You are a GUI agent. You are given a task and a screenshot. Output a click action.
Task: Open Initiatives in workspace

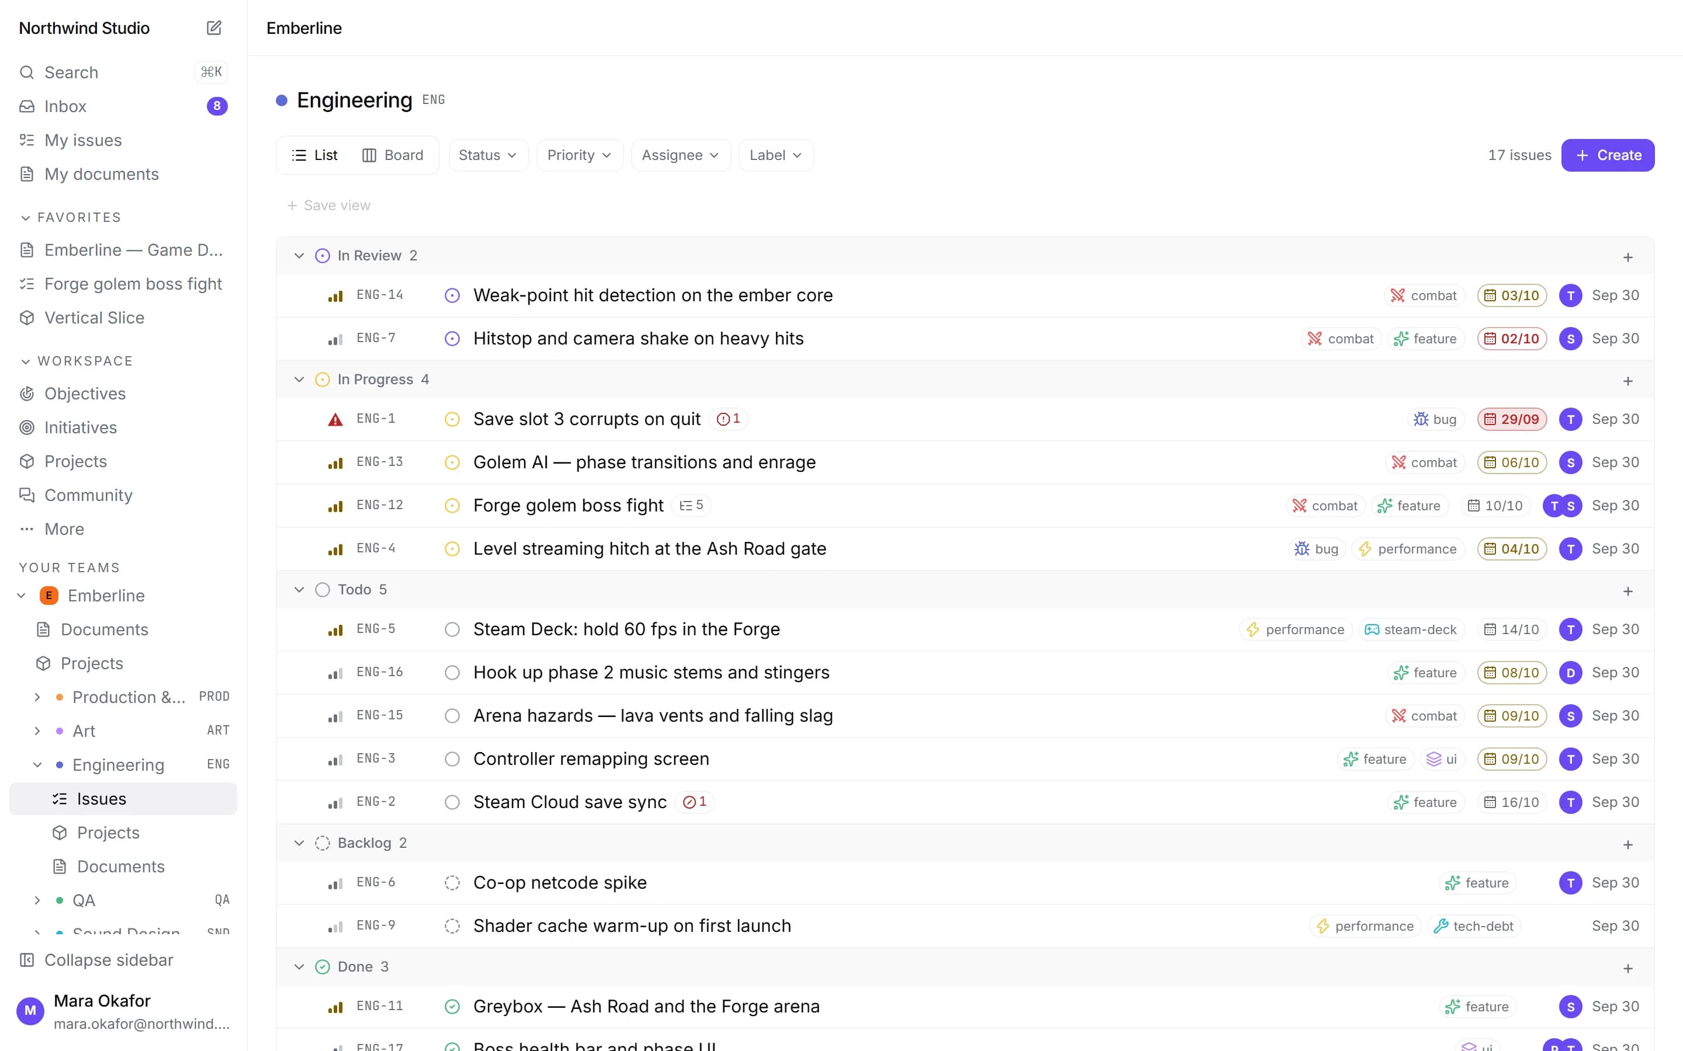point(123,427)
